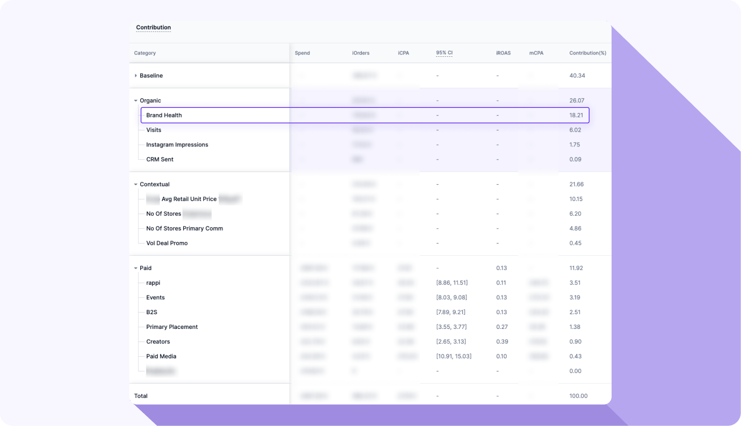
Task: Click the 95% CI column header
Action: tap(444, 53)
